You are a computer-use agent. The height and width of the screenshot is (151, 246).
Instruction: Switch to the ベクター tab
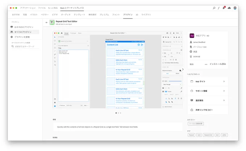(x=45, y=14)
